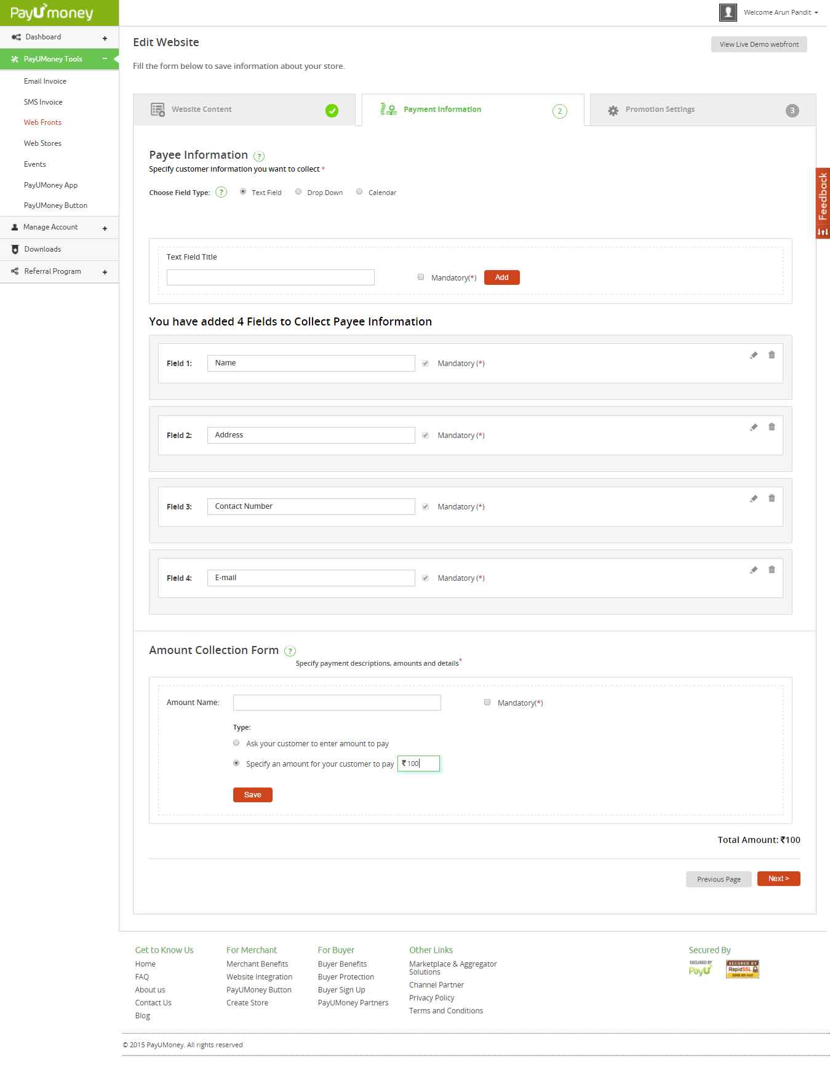Toggle Mandatory checkbox for Field 1 Name
The image size is (830, 1065).
pyautogui.click(x=425, y=363)
